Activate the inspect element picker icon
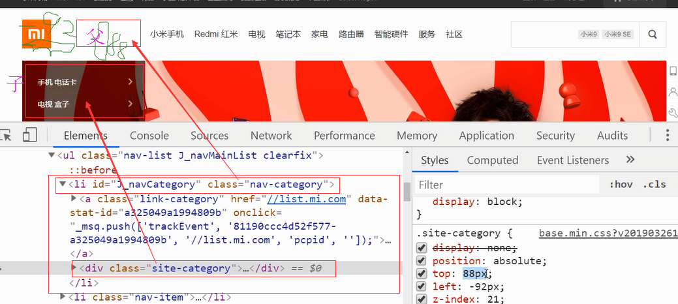This screenshot has width=678, height=304. click(x=6, y=135)
